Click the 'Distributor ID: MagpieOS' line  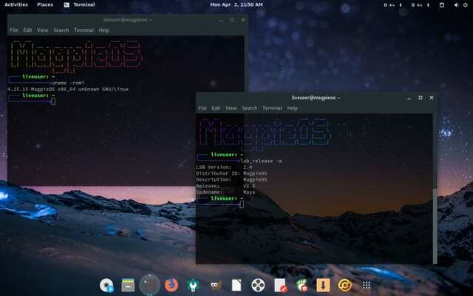coord(231,173)
